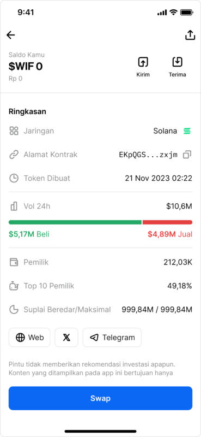Open the Telegram button

112,338
